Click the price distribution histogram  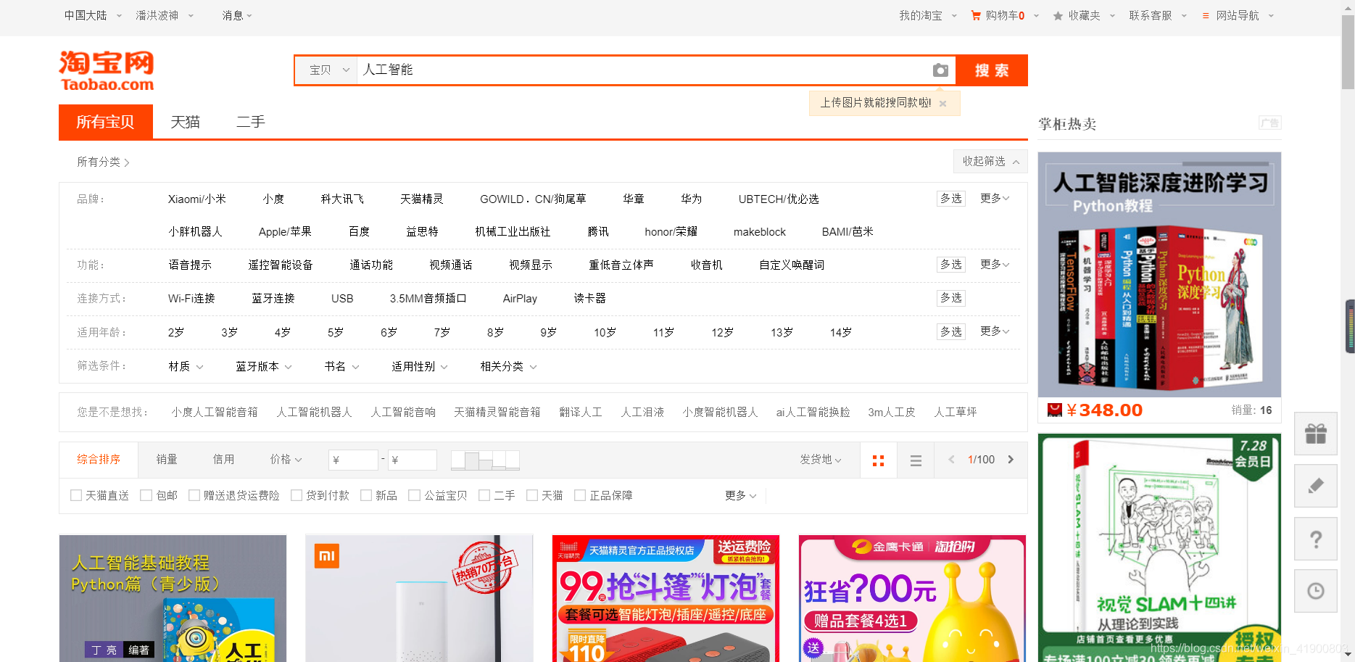(x=485, y=460)
